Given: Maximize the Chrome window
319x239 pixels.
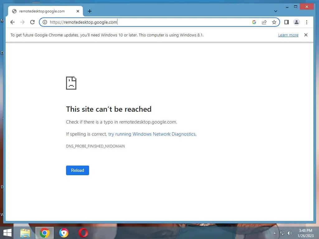Looking at the screenshot, I should click(x=296, y=7).
